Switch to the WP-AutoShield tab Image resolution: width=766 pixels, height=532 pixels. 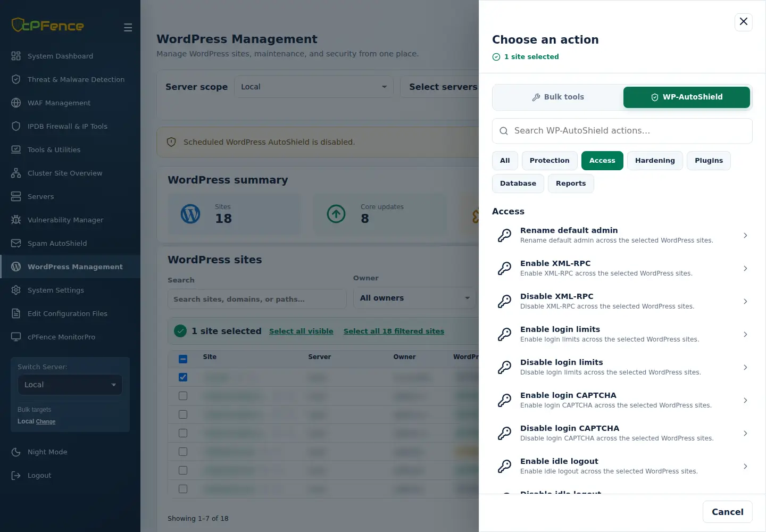(x=687, y=97)
